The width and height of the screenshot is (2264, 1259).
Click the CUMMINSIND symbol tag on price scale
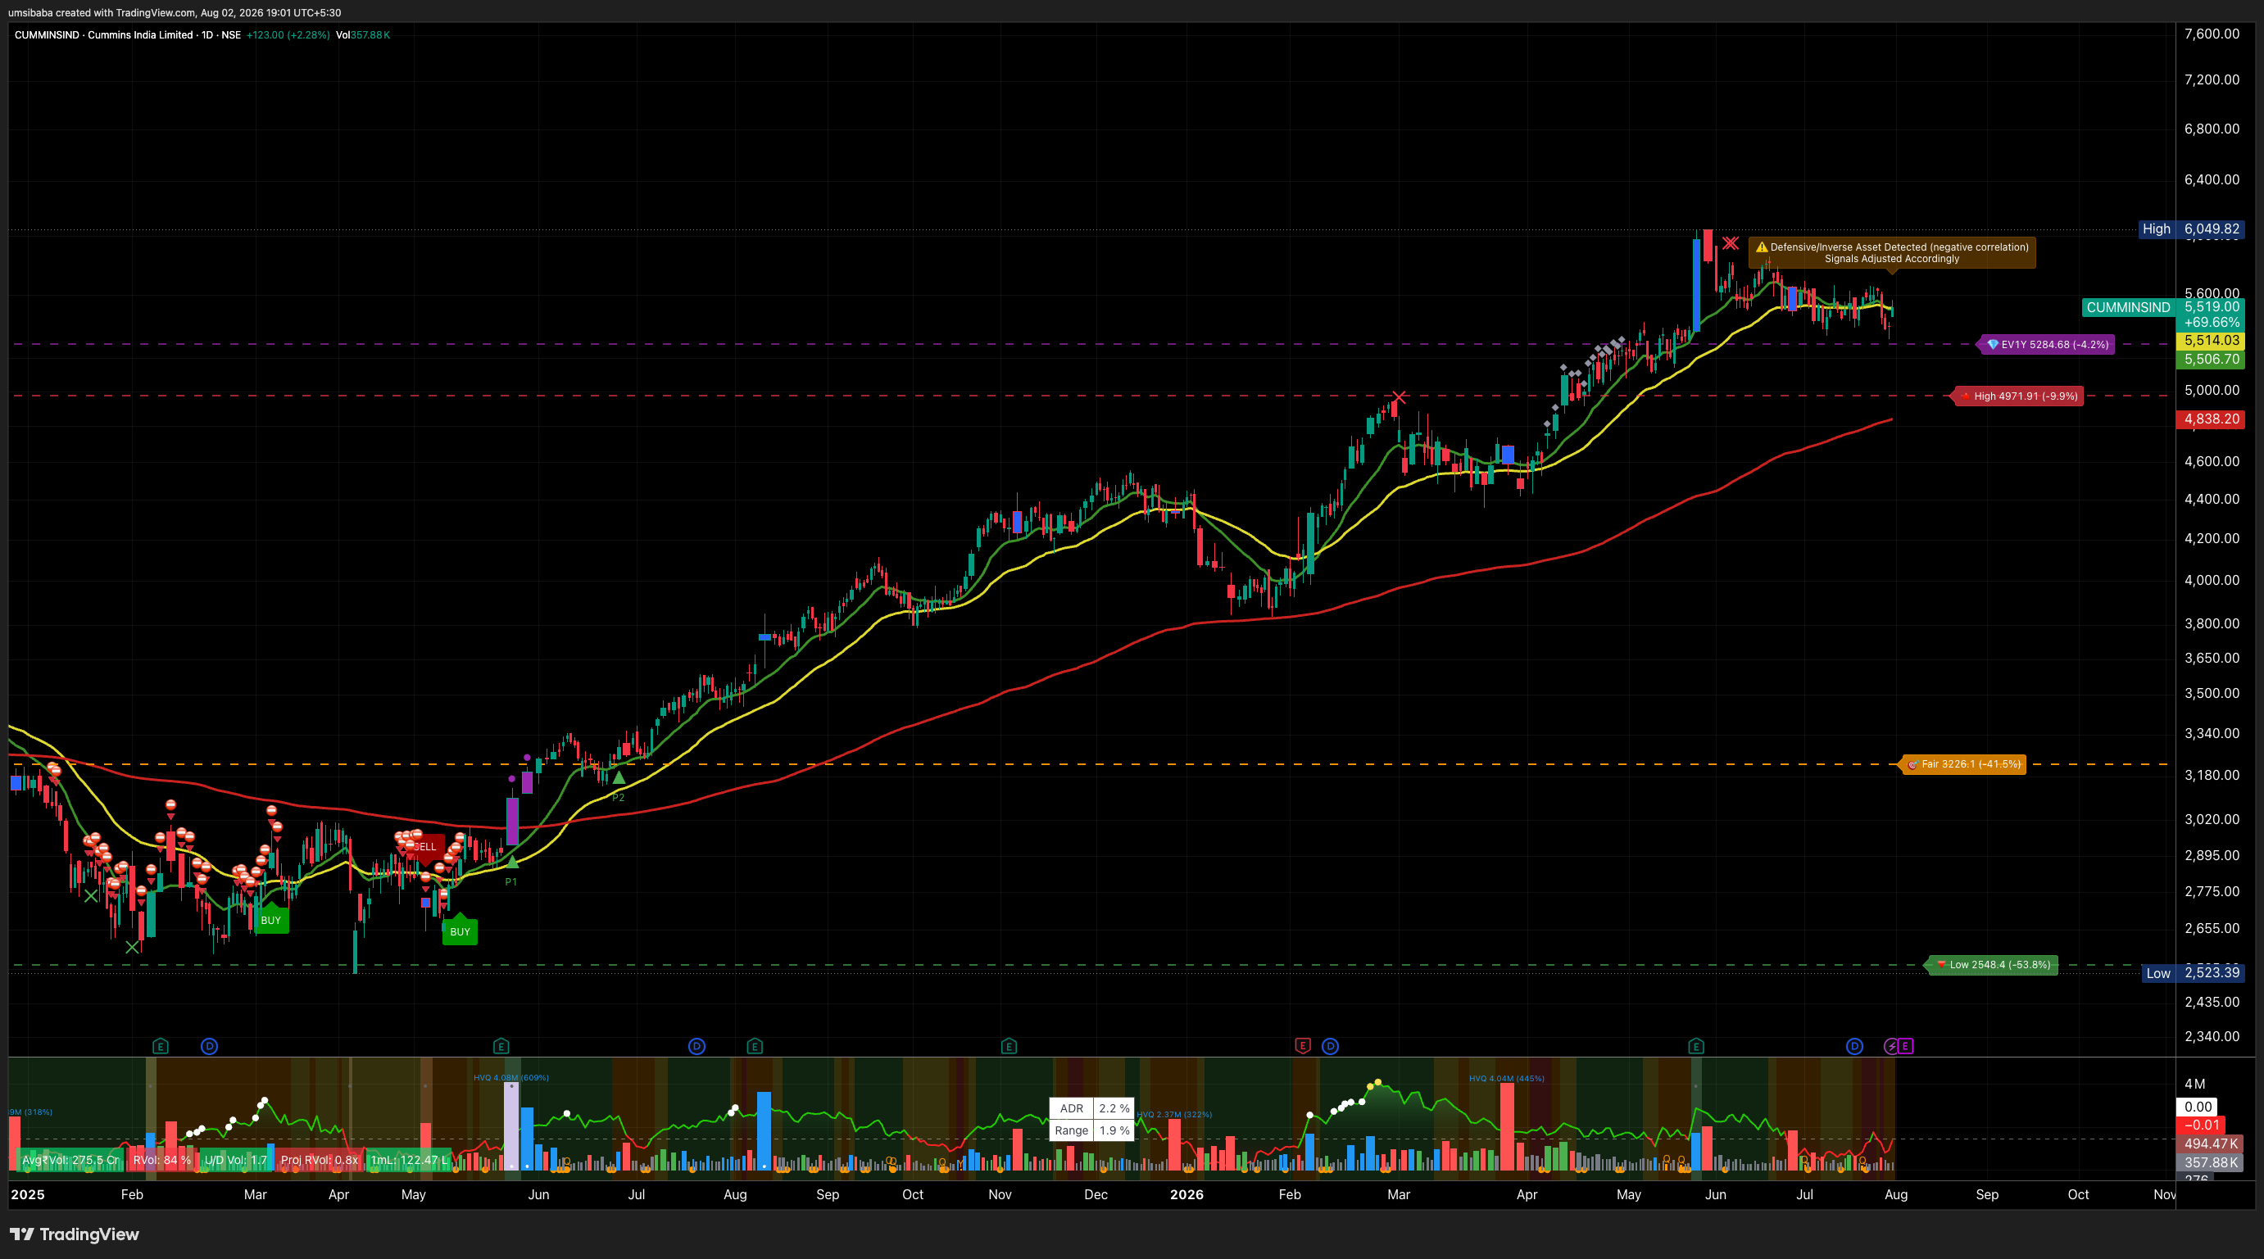2128,307
